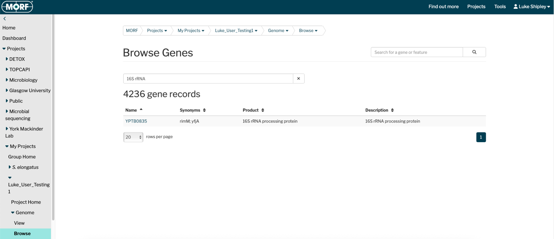Expand the S. elongatus project
This screenshot has height=239, width=554.
click(x=10, y=167)
